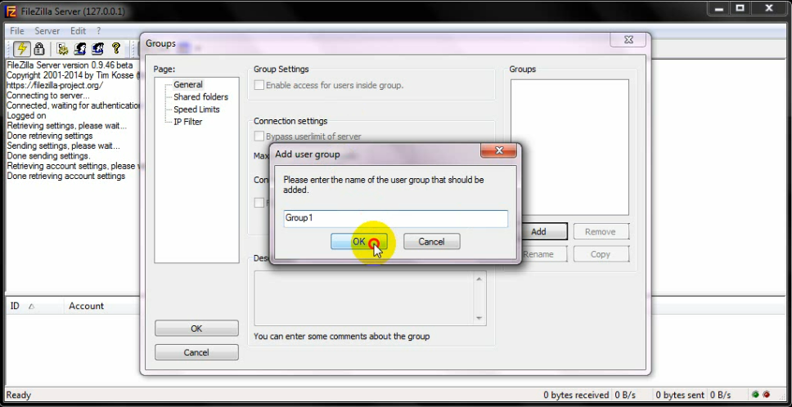The width and height of the screenshot is (792, 407).
Task: Click description scrollbar up arrow
Action: pyautogui.click(x=479, y=279)
